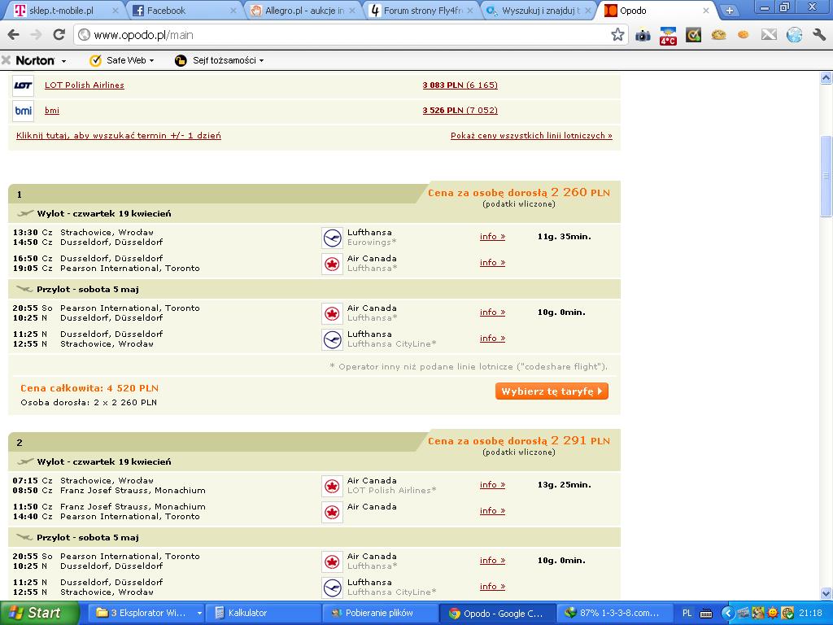Screen dimensions: 833x625
Task: Click Air Canada logo for 16:50 Düsseldorf flight
Action: click(x=332, y=264)
